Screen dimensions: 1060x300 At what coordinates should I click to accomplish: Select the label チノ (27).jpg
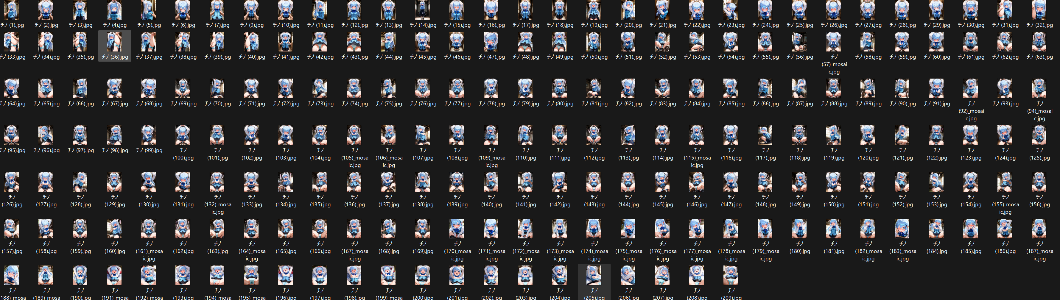point(868,25)
